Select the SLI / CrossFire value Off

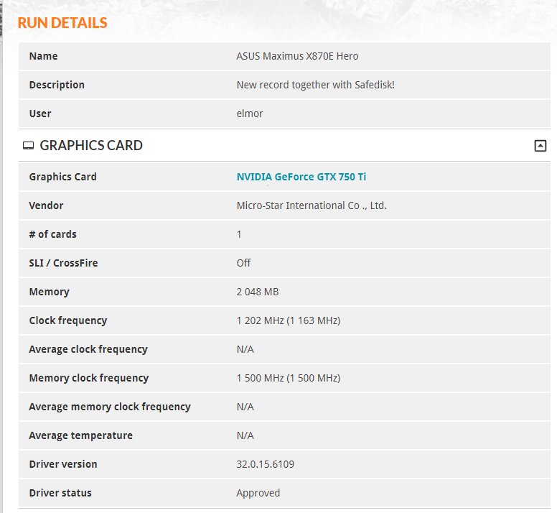coord(244,263)
